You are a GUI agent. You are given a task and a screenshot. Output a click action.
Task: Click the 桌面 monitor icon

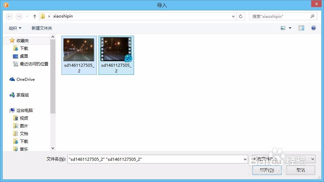pyautogui.click(x=16, y=56)
